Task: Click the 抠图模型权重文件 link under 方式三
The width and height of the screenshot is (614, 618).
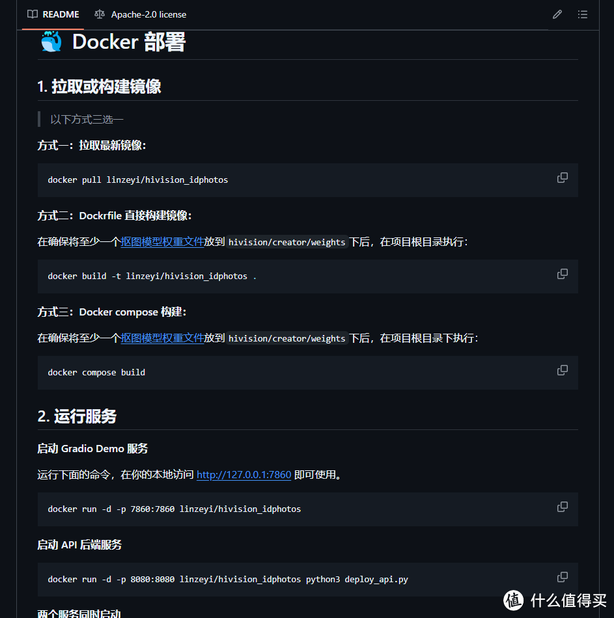Action: click(x=162, y=338)
